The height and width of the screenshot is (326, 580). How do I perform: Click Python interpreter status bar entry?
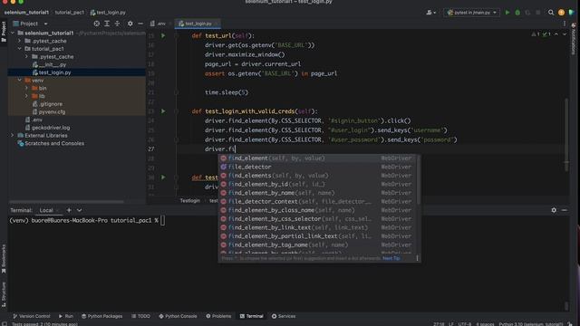coord(531,324)
